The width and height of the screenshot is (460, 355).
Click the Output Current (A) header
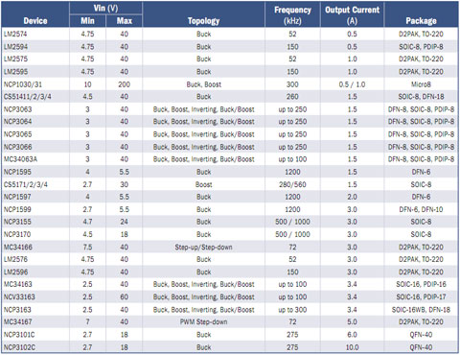point(352,15)
